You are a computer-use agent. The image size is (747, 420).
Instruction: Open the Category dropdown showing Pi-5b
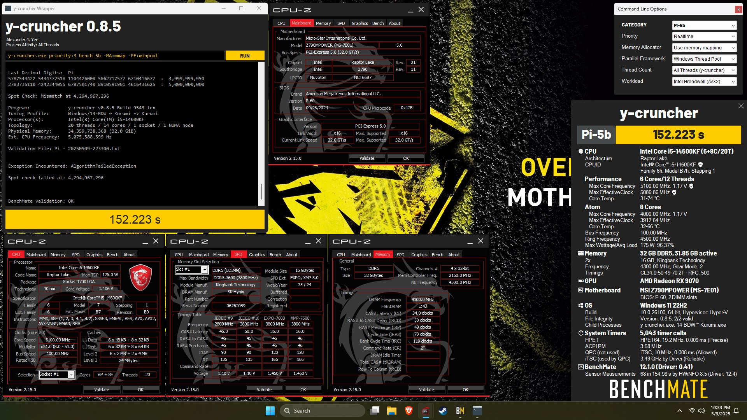pos(704,25)
